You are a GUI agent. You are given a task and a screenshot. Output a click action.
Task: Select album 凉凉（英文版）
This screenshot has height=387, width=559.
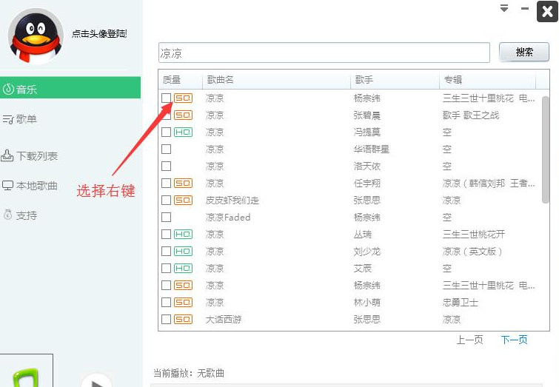pyautogui.click(x=472, y=252)
